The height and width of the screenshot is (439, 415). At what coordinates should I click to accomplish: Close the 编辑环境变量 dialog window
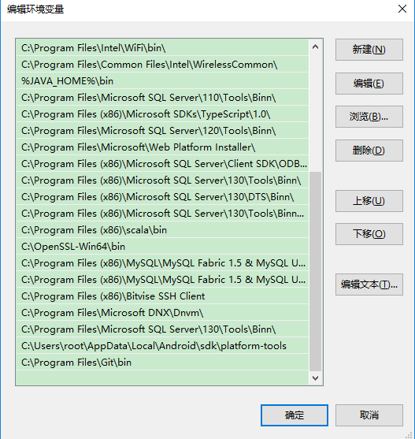tap(402, 9)
